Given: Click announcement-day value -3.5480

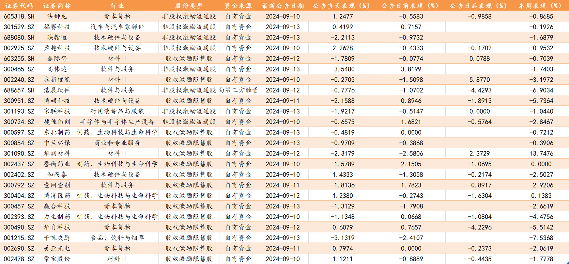Looking at the screenshot, I should [343, 69].
